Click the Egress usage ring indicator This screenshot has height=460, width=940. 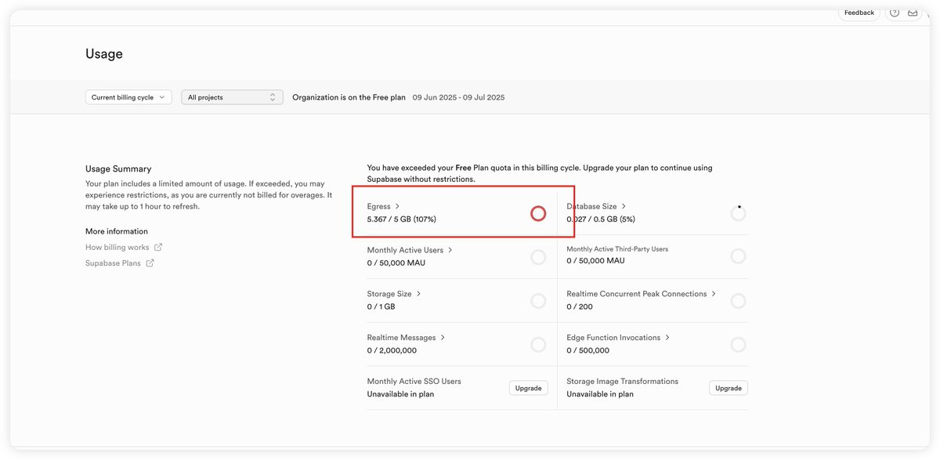[538, 213]
